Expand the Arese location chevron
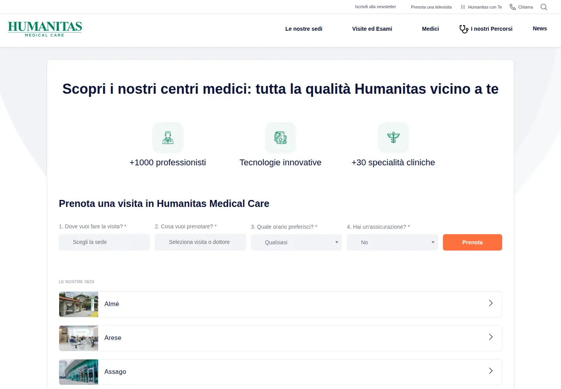This screenshot has height=389, width=561. [x=491, y=337]
